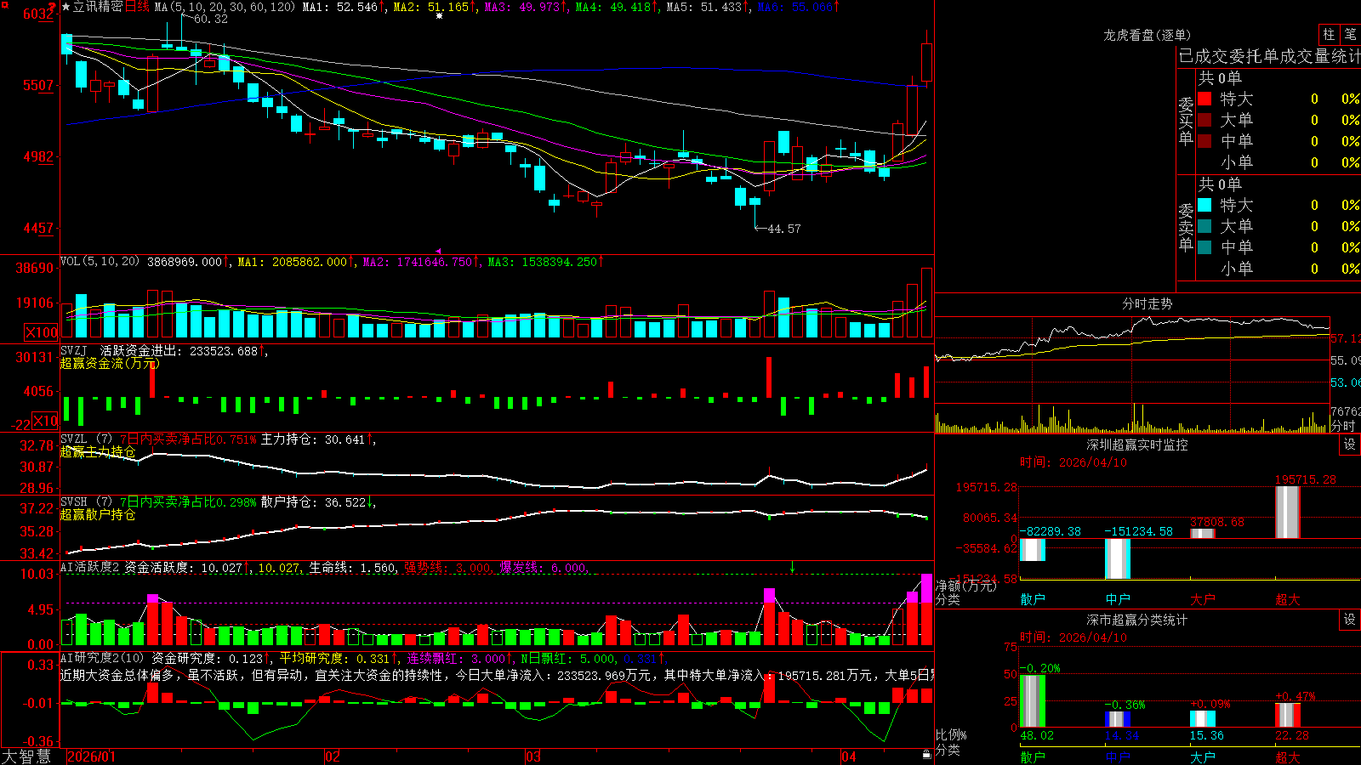Screen dimensions: 1361x765
Task: Click the red 日线 period label
Action: (x=137, y=7)
